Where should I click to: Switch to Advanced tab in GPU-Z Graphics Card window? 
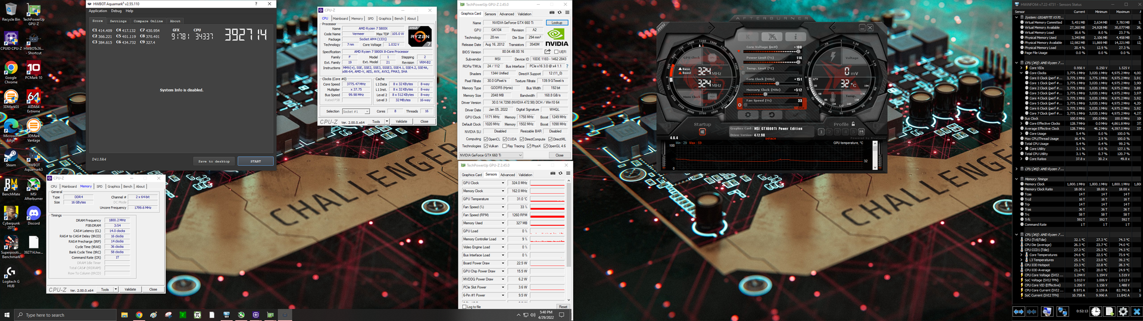click(x=507, y=14)
